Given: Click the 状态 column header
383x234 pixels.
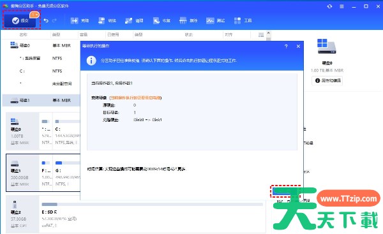Looking at the screenshot, I should click(188, 34).
